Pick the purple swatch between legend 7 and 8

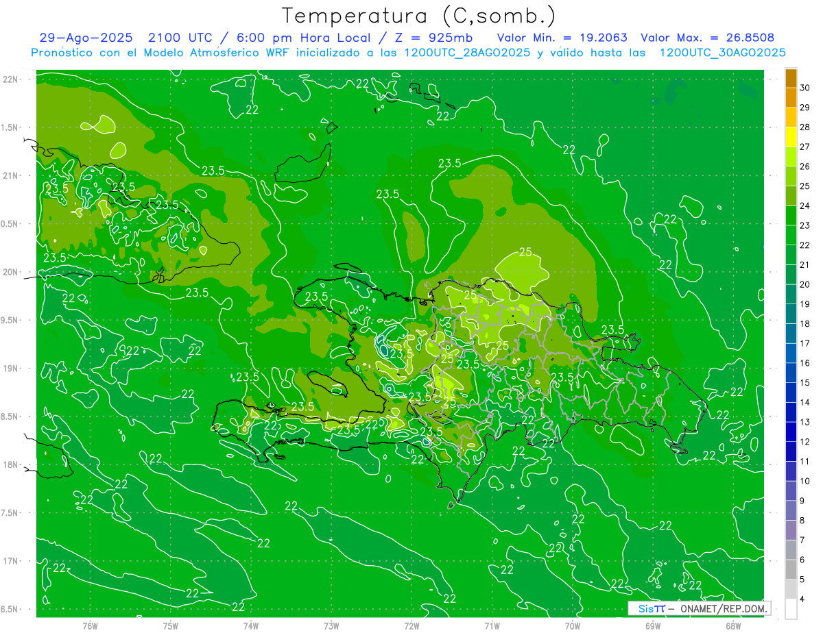tap(791, 530)
